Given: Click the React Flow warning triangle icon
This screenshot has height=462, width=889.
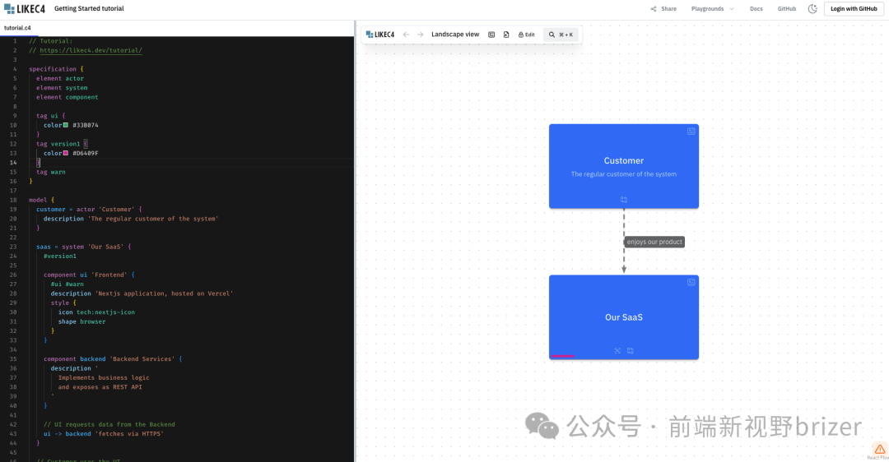Looking at the screenshot, I should tap(880, 449).
